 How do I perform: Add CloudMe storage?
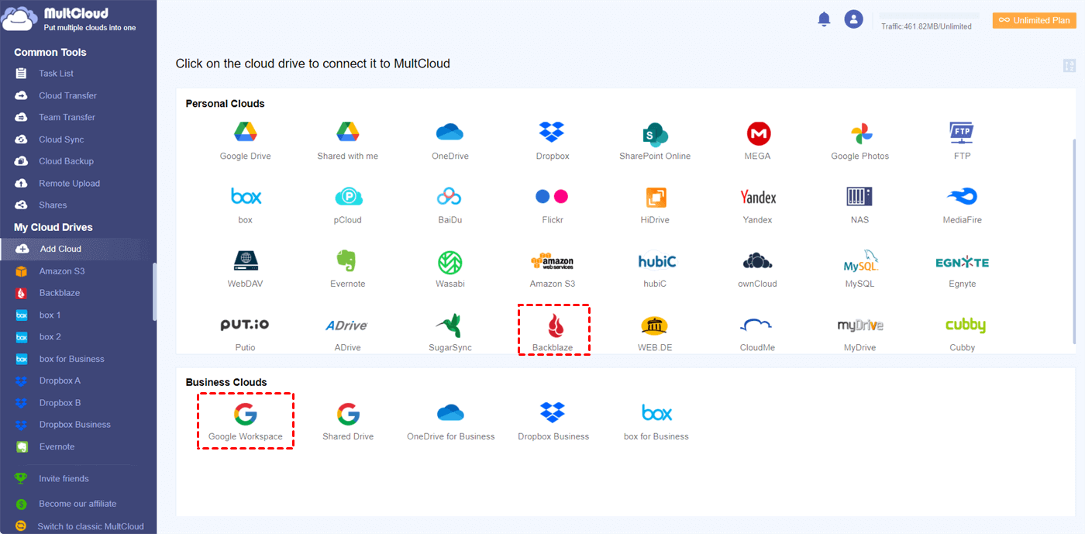[x=757, y=333]
